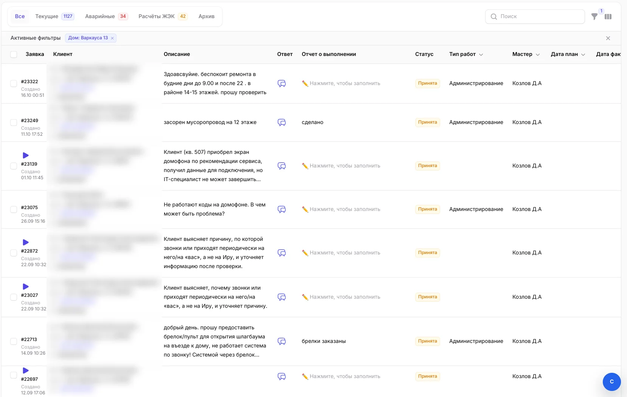Play the recording for request #22872
The height and width of the screenshot is (397, 627).
point(26,242)
